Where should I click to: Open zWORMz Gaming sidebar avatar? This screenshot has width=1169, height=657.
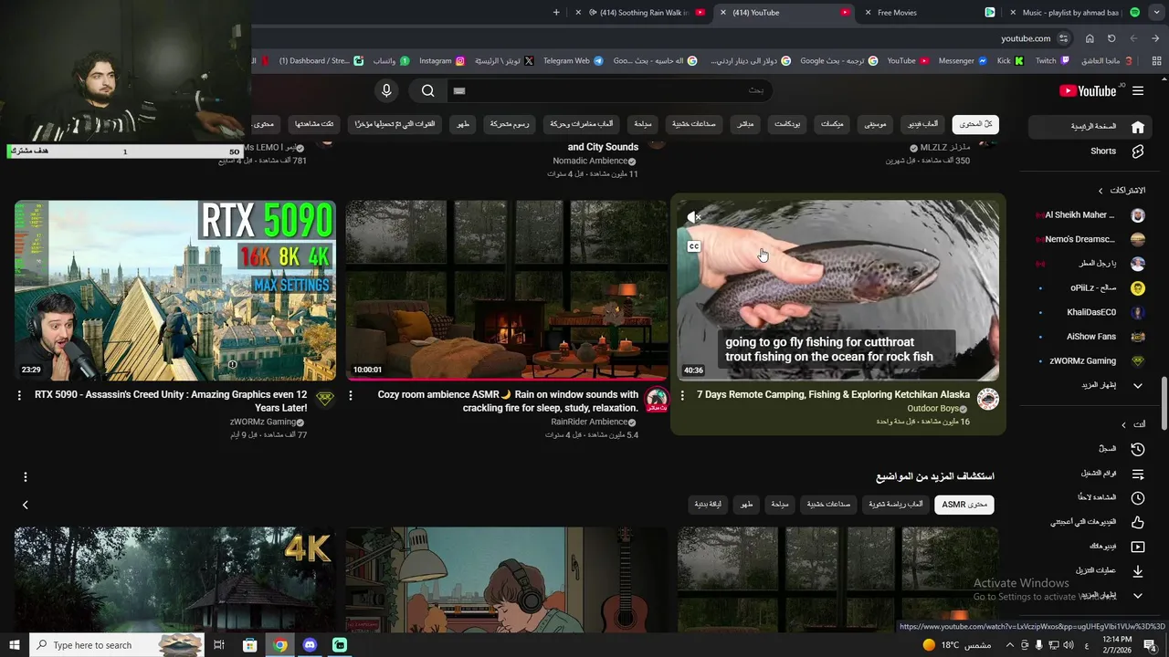coord(1137,361)
